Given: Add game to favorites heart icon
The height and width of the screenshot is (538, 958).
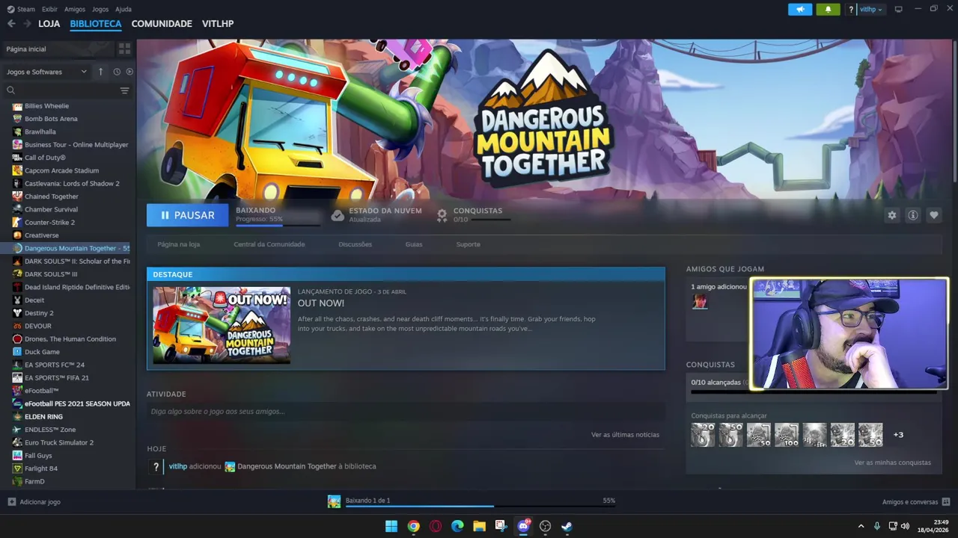Looking at the screenshot, I should point(933,215).
